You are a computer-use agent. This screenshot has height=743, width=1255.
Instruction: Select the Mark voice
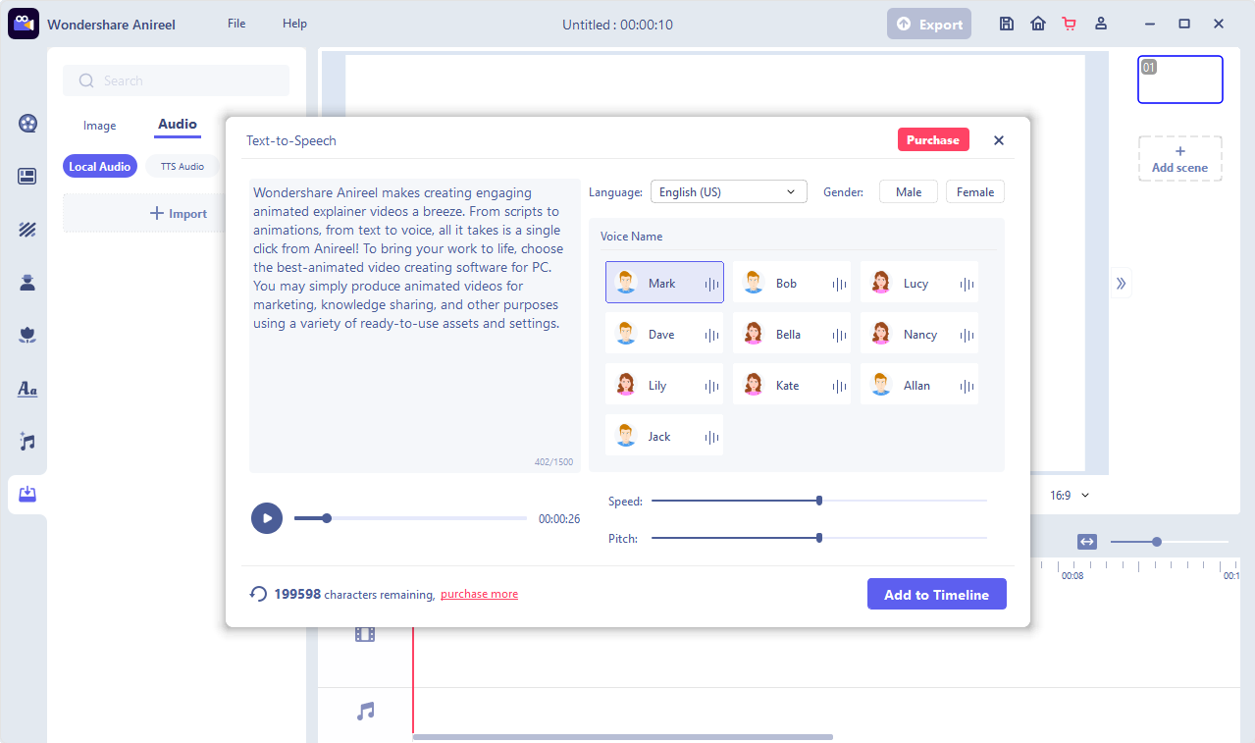664,283
